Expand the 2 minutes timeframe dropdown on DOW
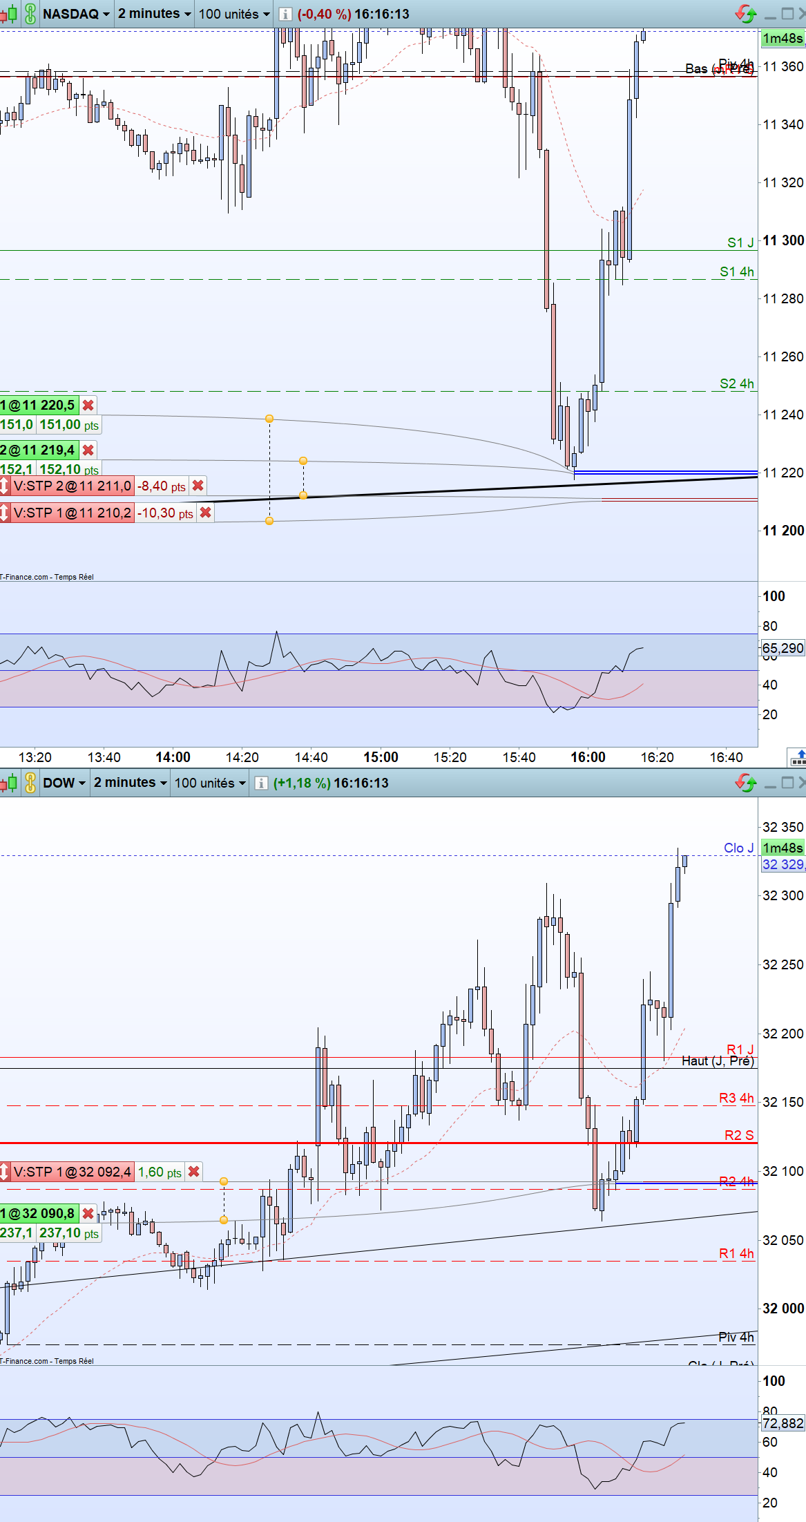 coord(131,783)
